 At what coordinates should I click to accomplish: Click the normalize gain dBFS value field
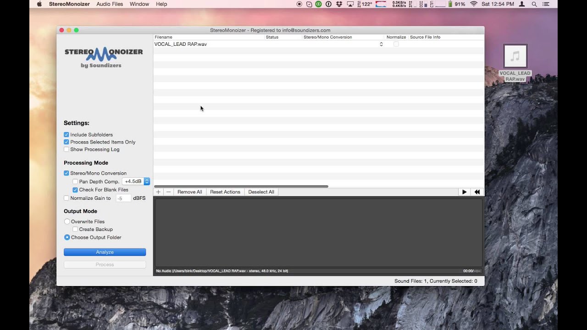[123, 198]
